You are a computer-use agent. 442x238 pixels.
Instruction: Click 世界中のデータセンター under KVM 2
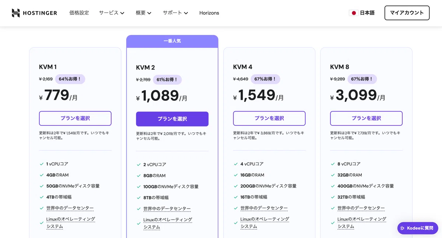click(x=167, y=209)
